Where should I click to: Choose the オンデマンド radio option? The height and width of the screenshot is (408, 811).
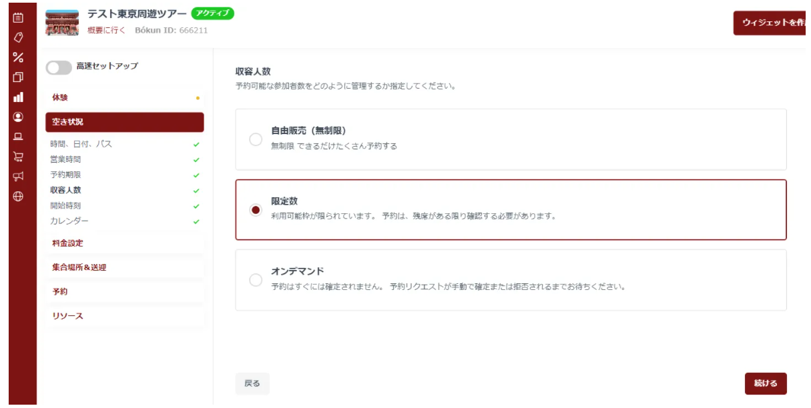pos(255,280)
